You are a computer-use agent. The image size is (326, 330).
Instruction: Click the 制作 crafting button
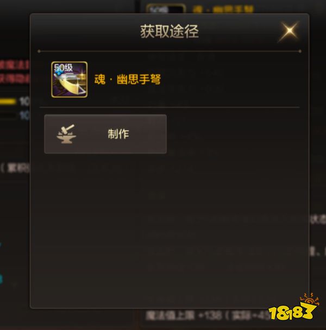click(x=105, y=134)
